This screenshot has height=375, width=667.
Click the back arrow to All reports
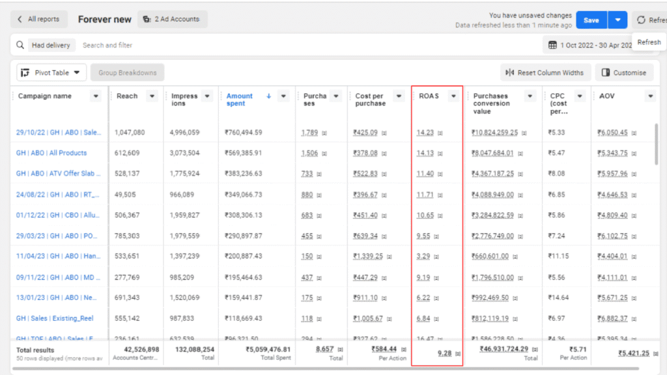(x=20, y=20)
